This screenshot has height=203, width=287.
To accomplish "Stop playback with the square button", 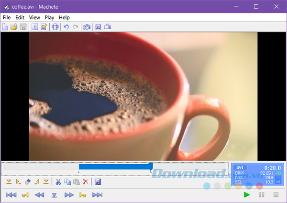I will click(276, 195).
